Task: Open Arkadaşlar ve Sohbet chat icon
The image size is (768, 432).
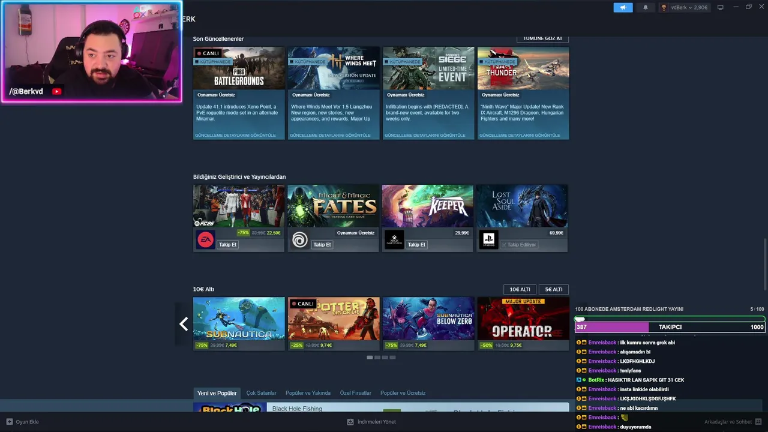Action: (758, 422)
